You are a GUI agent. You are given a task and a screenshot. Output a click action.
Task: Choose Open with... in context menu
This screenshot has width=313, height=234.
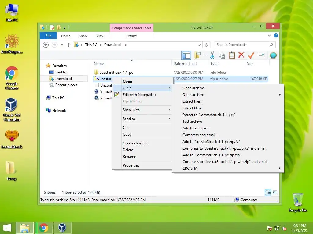pos(143,101)
